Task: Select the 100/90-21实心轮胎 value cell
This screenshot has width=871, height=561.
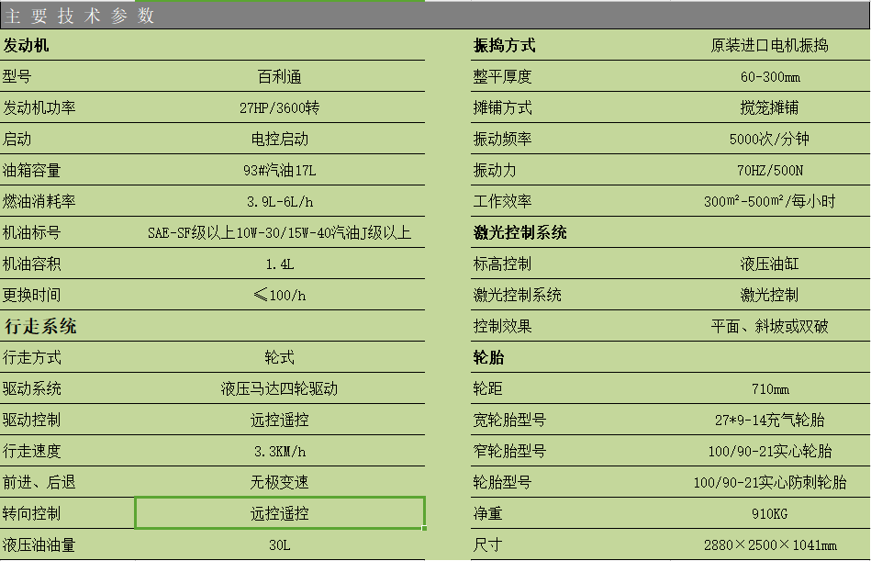Action: point(770,451)
